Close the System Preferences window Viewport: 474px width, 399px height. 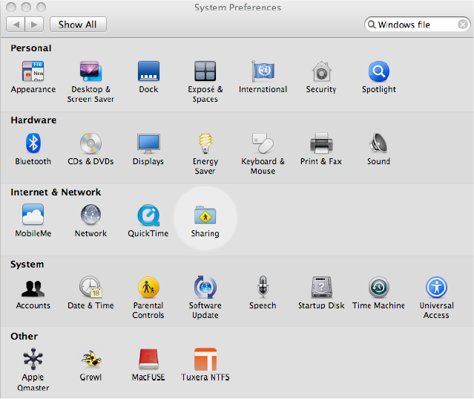coord(11,7)
